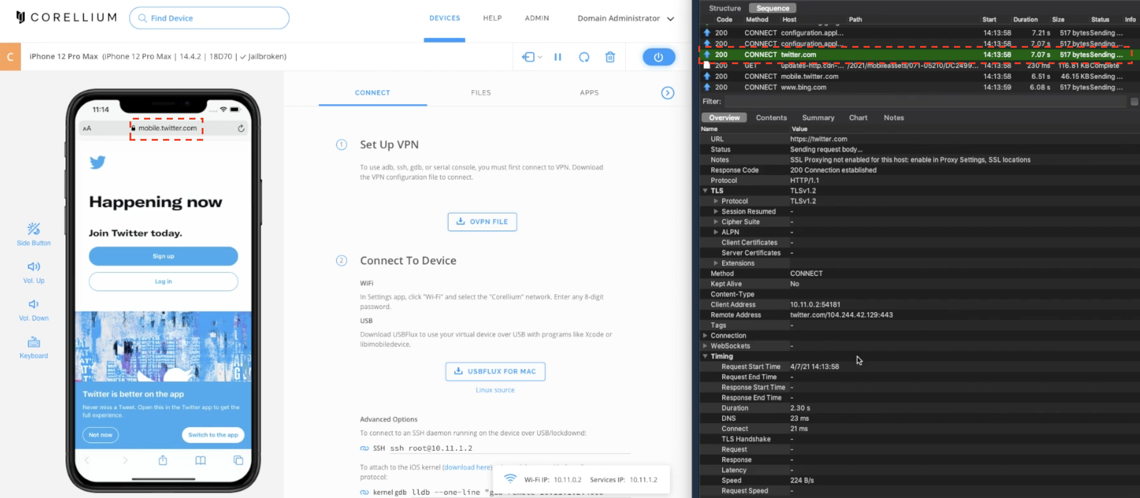Open the ADMIN menu
The width and height of the screenshot is (1140, 498).
[537, 18]
